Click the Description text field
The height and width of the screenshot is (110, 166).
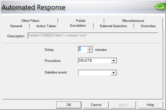(x=93, y=36)
